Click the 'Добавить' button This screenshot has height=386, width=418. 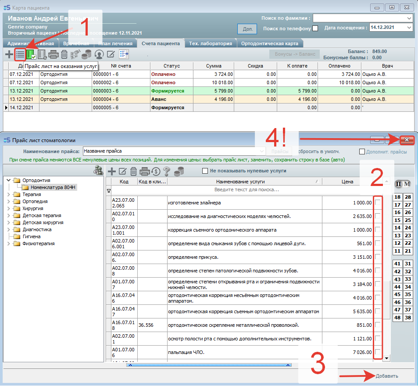pyautogui.click(x=387, y=376)
